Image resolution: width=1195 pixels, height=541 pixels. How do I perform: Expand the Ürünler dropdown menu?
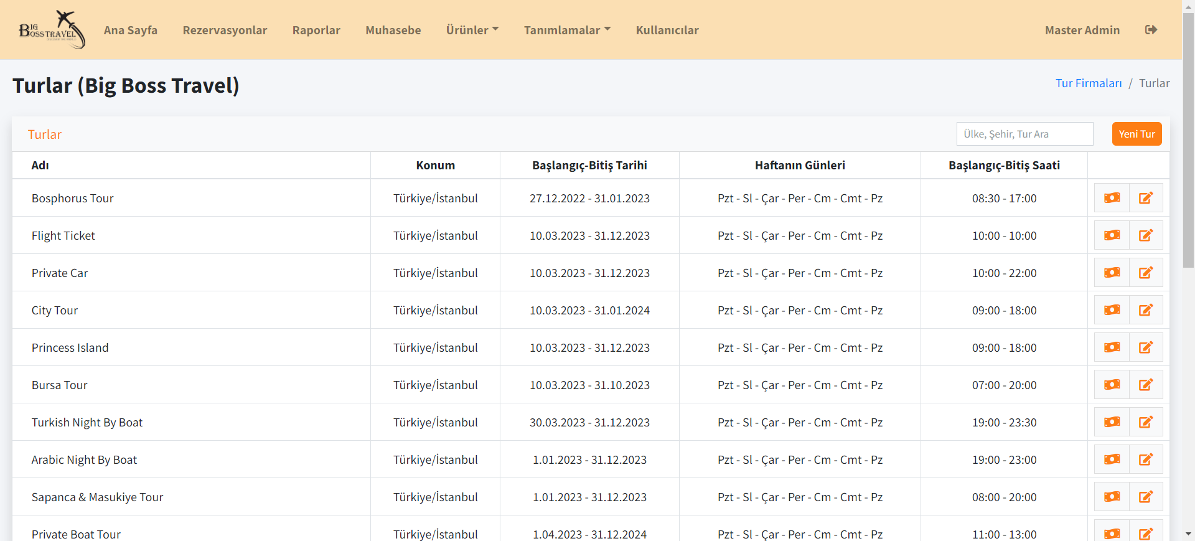click(x=472, y=30)
